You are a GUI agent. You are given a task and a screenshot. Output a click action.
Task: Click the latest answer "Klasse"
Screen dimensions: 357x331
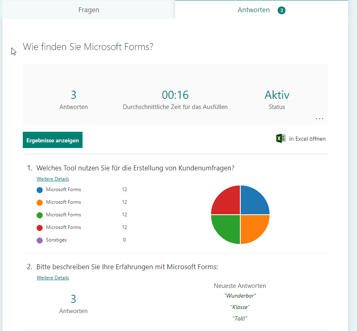tap(240, 307)
